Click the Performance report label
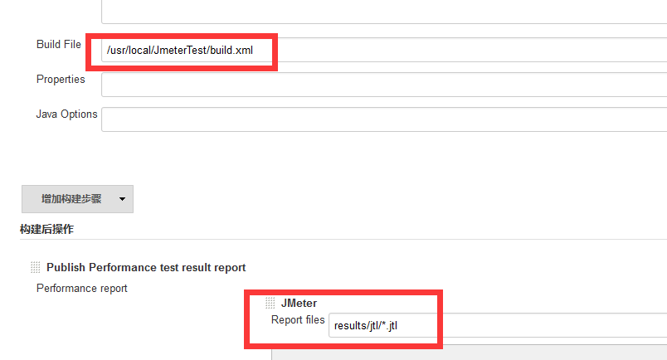This screenshot has height=360, width=667. (x=81, y=288)
